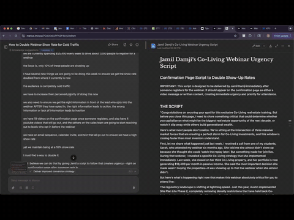
Task: Open the tab search dropdown at the end of the tab strip
Action: [290, 28]
